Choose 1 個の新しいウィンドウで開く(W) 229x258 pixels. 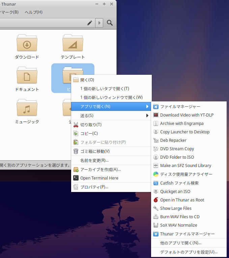(x=111, y=97)
